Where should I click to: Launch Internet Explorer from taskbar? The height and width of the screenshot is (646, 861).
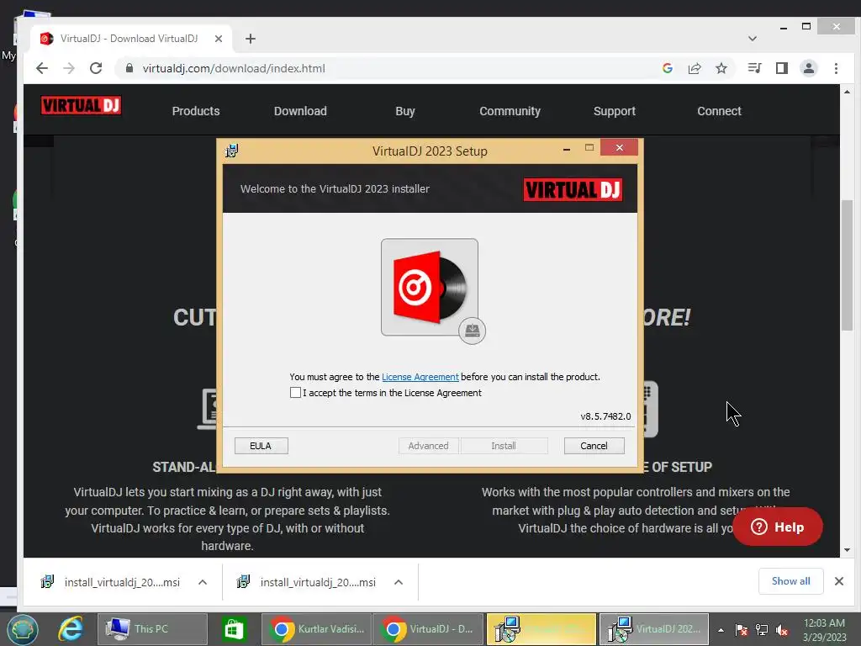pos(71,629)
